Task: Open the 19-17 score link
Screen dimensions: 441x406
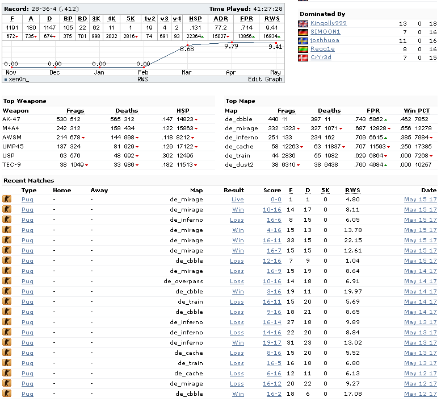Action: [272, 343]
